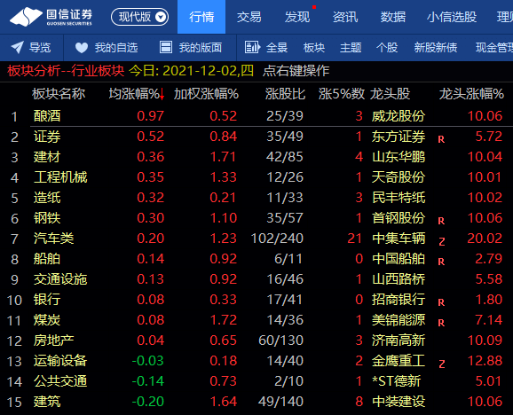Image resolution: width=513 pixels, height=415 pixels.
Task: Select the 证券 sector row
Action: click(256, 137)
